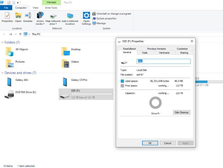Switch to the View ribbon tab

click(36, 8)
